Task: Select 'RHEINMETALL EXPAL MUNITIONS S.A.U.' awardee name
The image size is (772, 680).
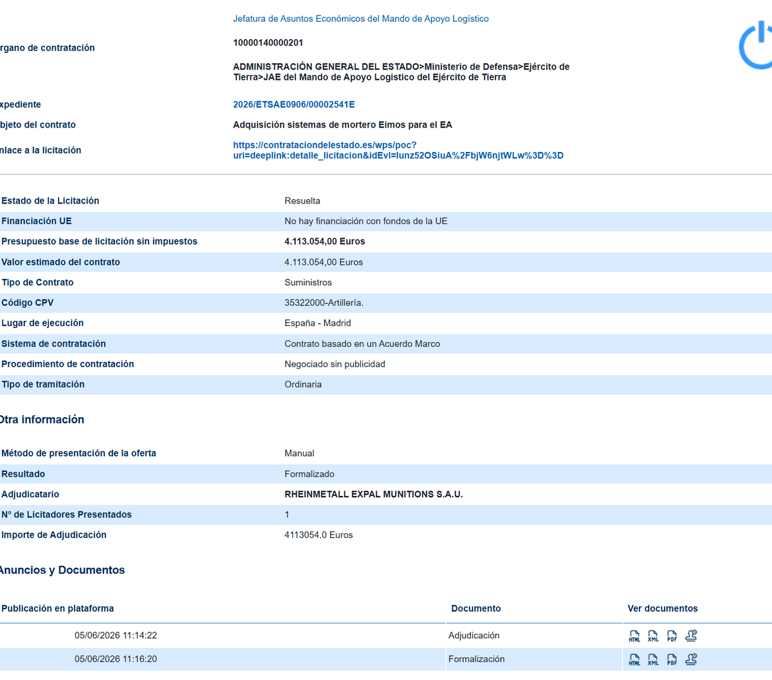Action: [374, 495]
